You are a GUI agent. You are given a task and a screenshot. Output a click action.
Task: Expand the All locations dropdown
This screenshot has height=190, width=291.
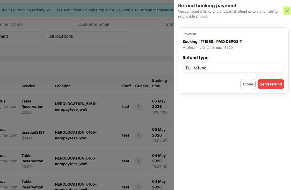(88, 36)
